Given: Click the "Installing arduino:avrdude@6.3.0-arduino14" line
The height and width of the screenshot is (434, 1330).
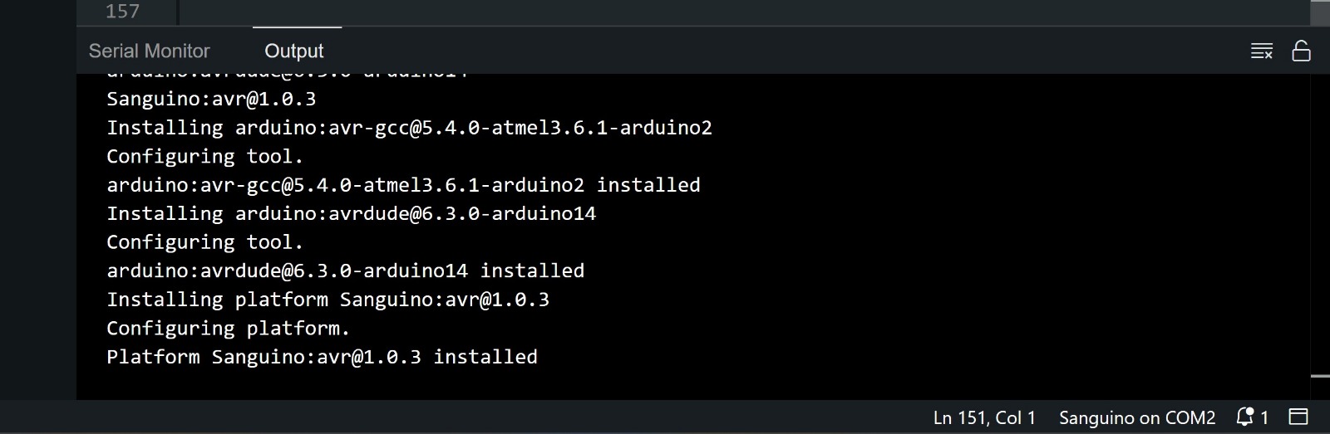Looking at the screenshot, I should coord(351,213).
